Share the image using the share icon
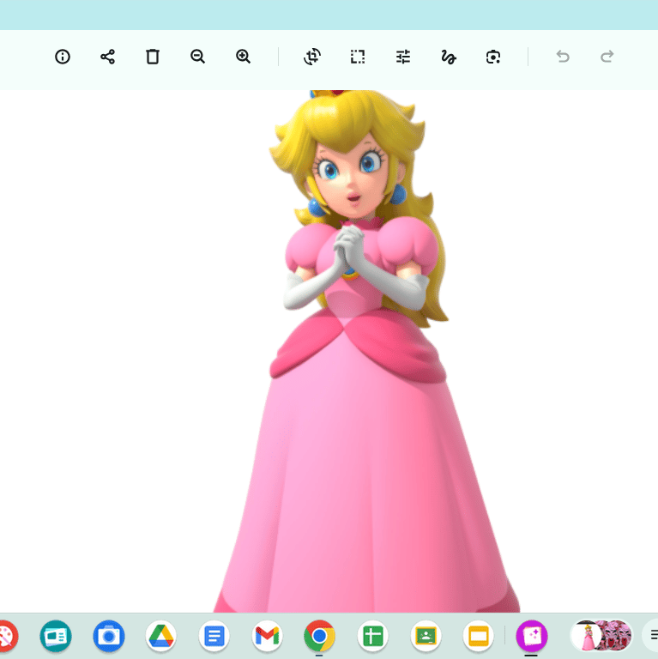 [107, 57]
